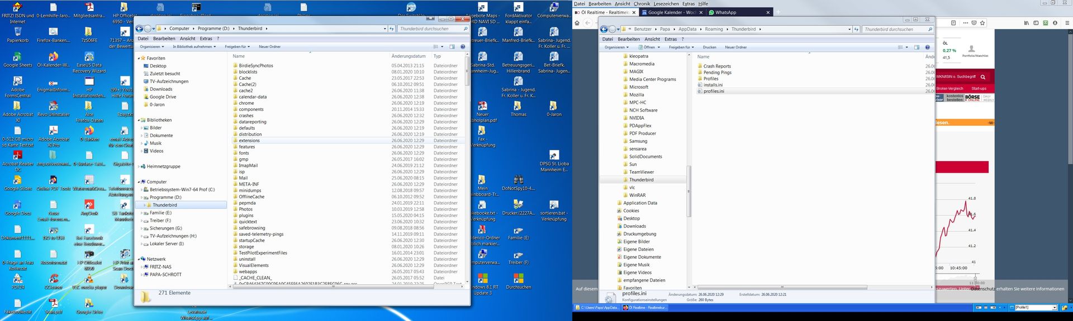
Task: Open the CCleaner desktop shortcut
Action: click(x=53, y=279)
